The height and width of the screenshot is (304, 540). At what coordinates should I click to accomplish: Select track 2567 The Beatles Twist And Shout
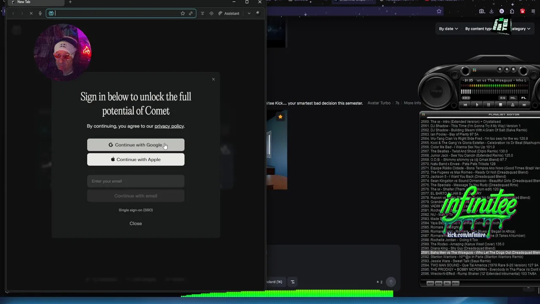pos(464,151)
